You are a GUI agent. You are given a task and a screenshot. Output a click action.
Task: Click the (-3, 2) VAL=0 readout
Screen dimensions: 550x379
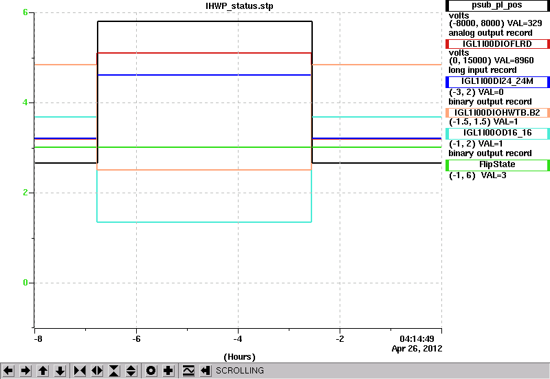pos(476,92)
